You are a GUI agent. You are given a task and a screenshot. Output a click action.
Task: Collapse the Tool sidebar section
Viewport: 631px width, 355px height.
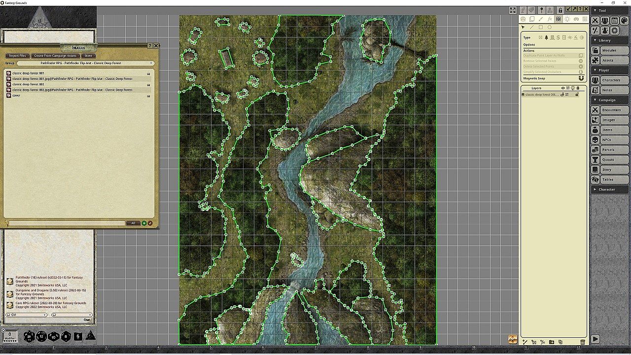[610, 10]
